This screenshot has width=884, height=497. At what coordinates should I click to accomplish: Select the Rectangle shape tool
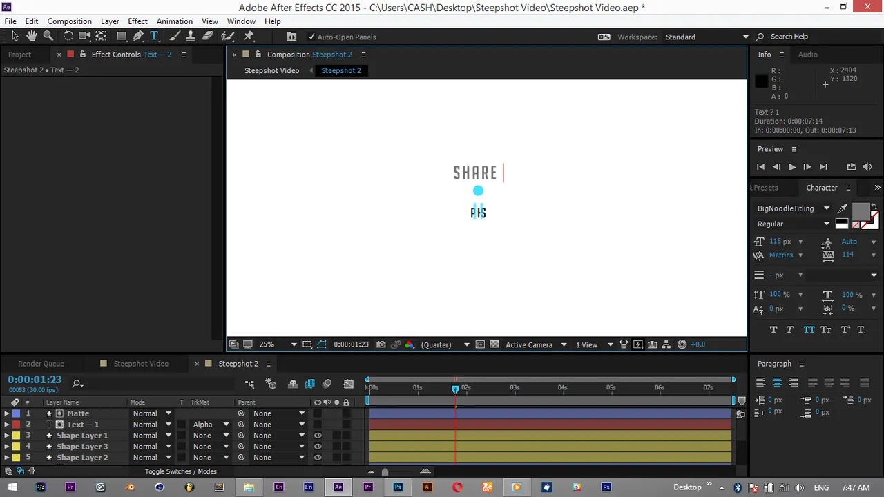[x=122, y=36]
